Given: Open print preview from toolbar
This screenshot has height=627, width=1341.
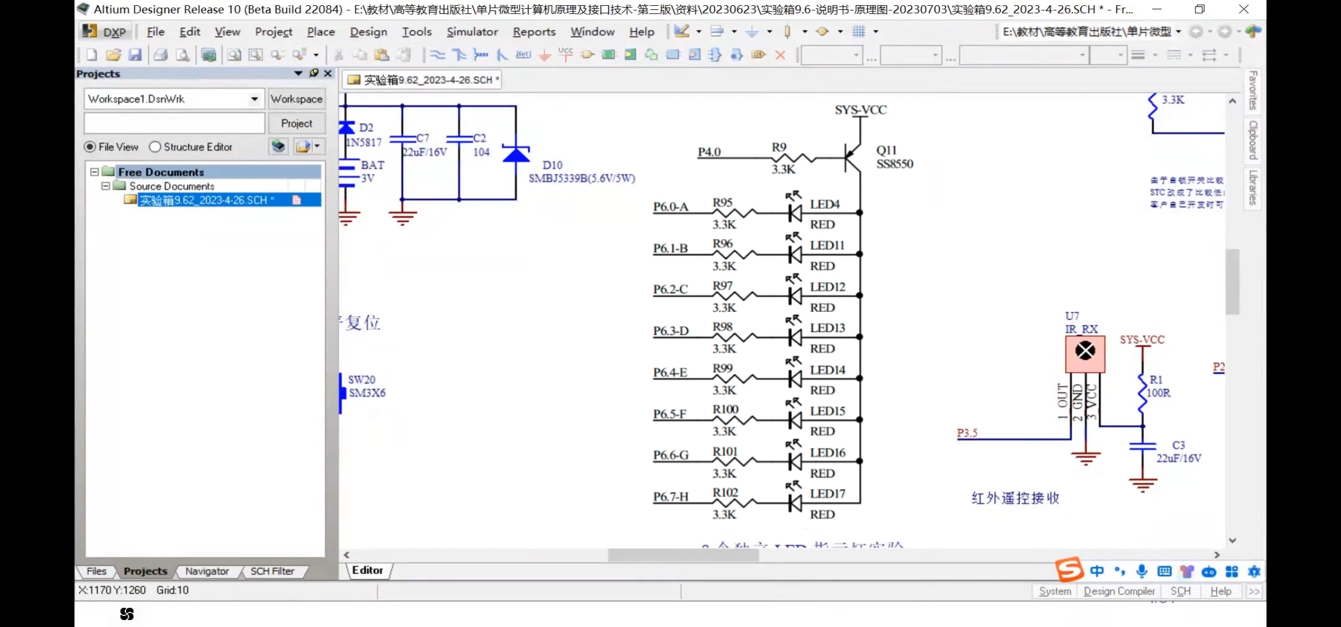Looking at the screenshot, I should [x=183, y=55].
